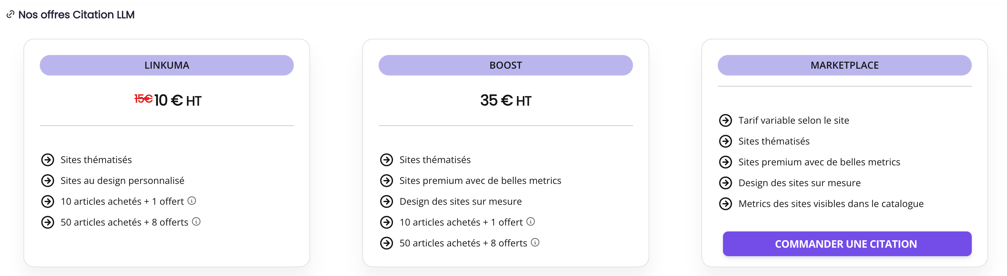Click arrow icon beside MARKETPLACE Sites thématisés
This screenshot has width=1007, height=276.
click(x=726, y=141)
